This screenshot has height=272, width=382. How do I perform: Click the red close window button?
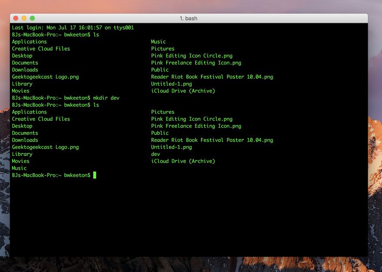(16, 18)
